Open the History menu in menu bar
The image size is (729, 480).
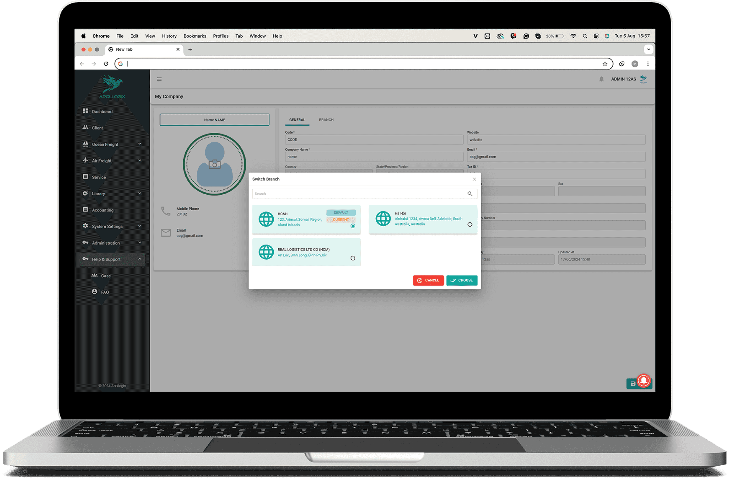click(169, 36)
